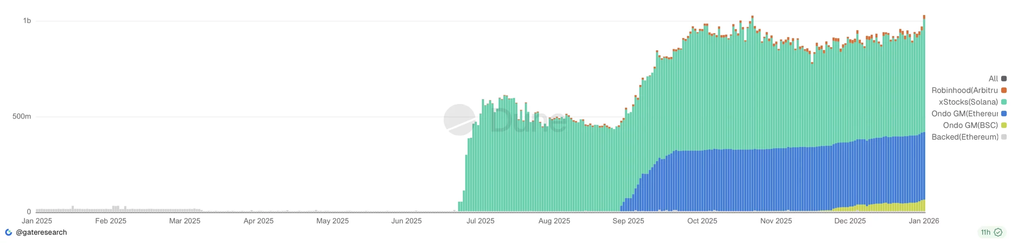Select the Jul 2025 x-axis label
The height and width of the screenshot is (243, 1011).
coord(480,221)
